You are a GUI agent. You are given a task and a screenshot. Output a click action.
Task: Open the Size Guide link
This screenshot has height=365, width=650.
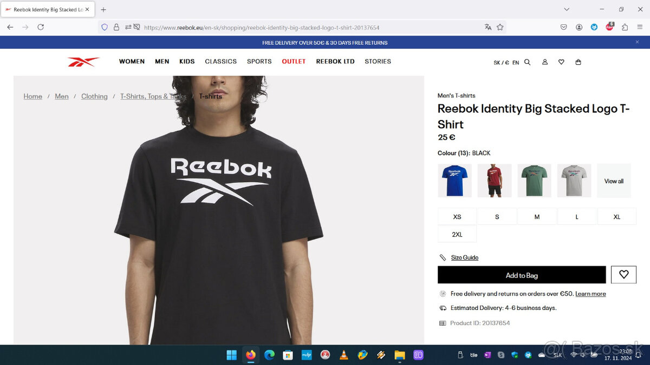tap(465, 257)
